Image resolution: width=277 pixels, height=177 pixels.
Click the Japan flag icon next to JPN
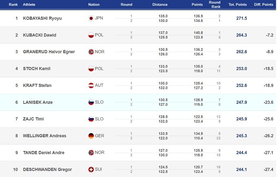[x=91, y=18]
